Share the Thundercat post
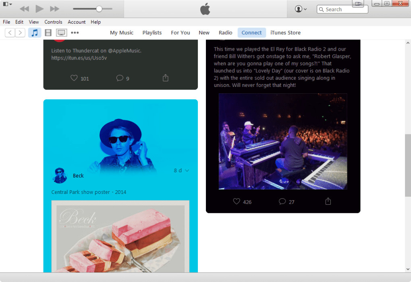The image size is (411, 282). [165, 78]
